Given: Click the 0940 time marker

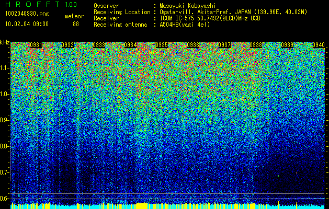Looking at the screenshot, I should (319, 45).
